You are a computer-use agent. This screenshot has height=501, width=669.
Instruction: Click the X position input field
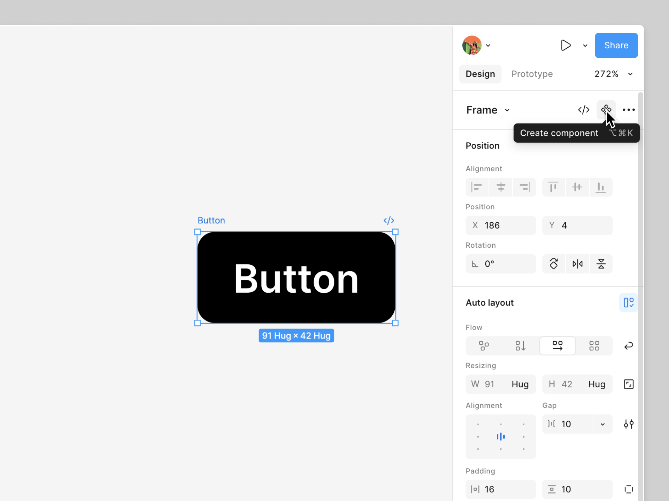click(501, 225)
